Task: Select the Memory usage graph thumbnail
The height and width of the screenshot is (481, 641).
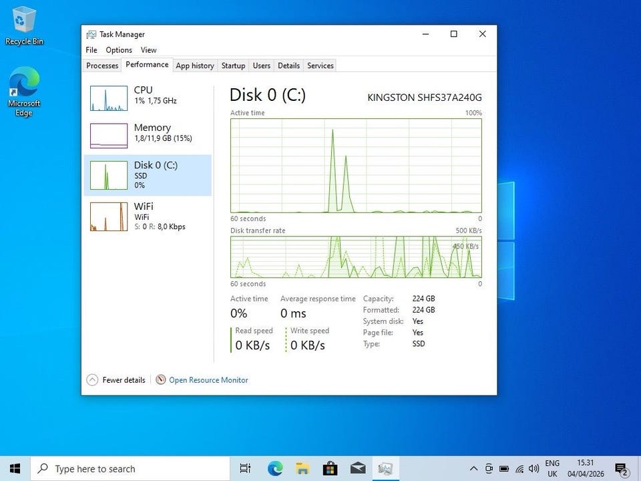Action: (x=109, y=136)
